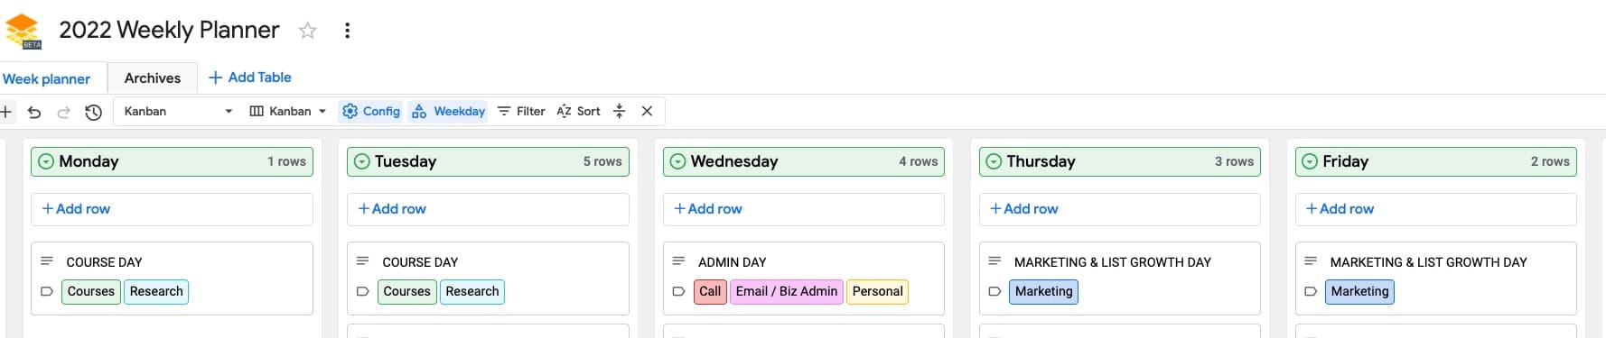Star the 2022 Weekly Planner workspace

pos(308,31)
